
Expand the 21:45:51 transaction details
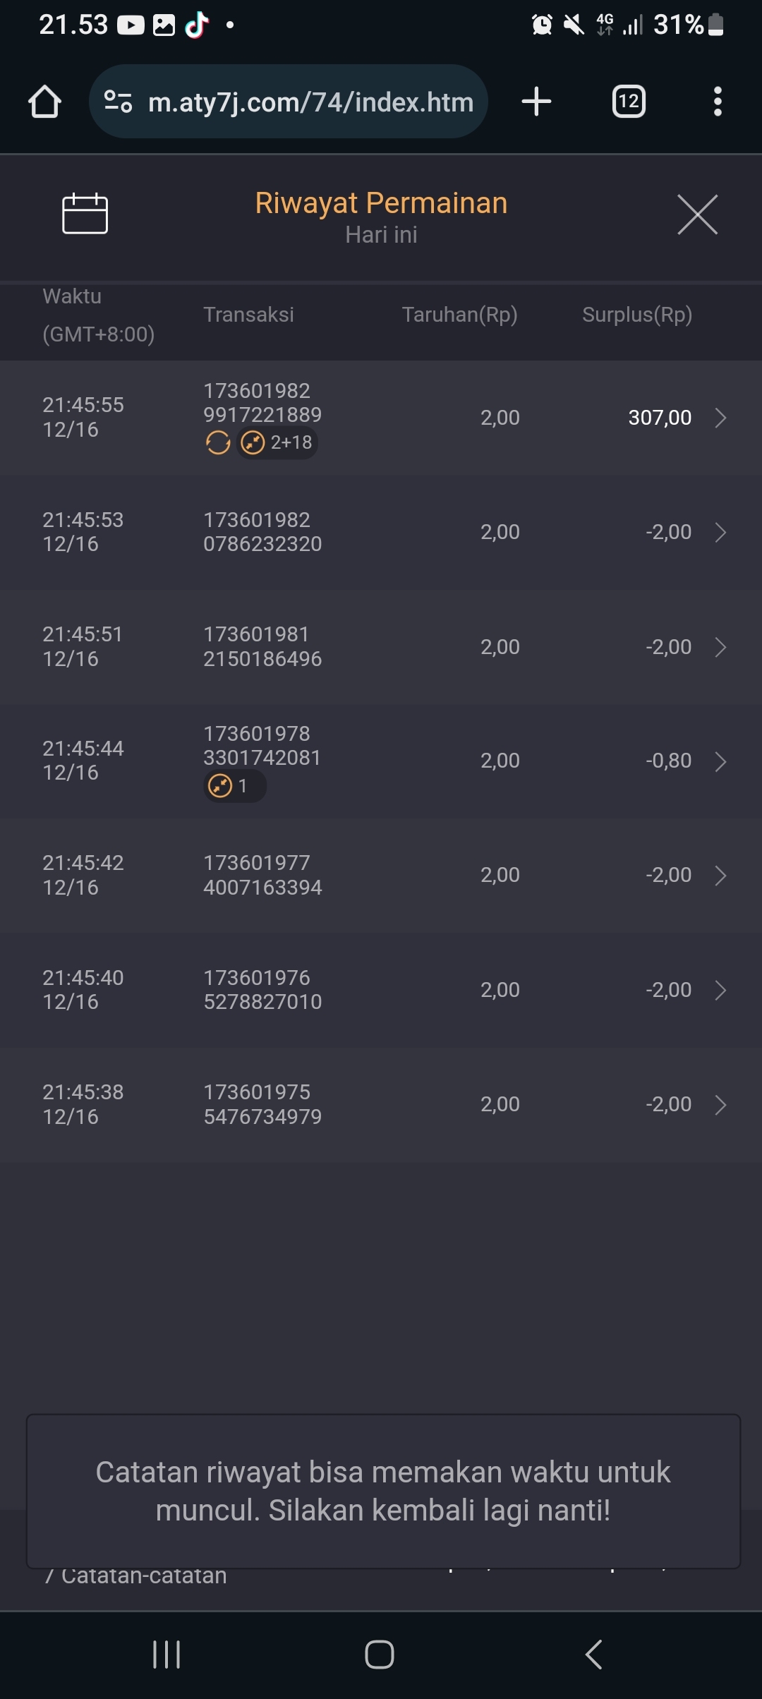(720, 647)
